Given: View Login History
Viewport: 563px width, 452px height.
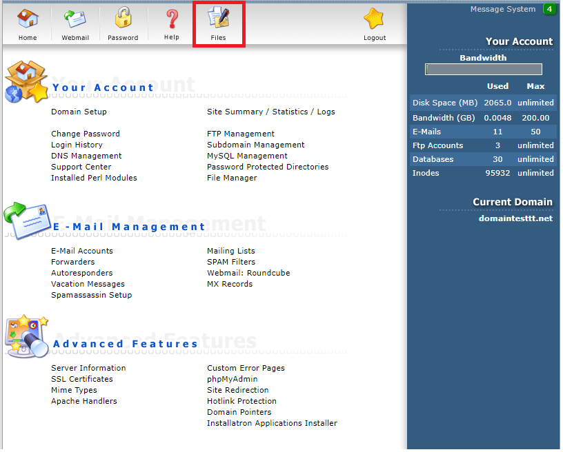Looking at the screenshot, I should point(77,145).
